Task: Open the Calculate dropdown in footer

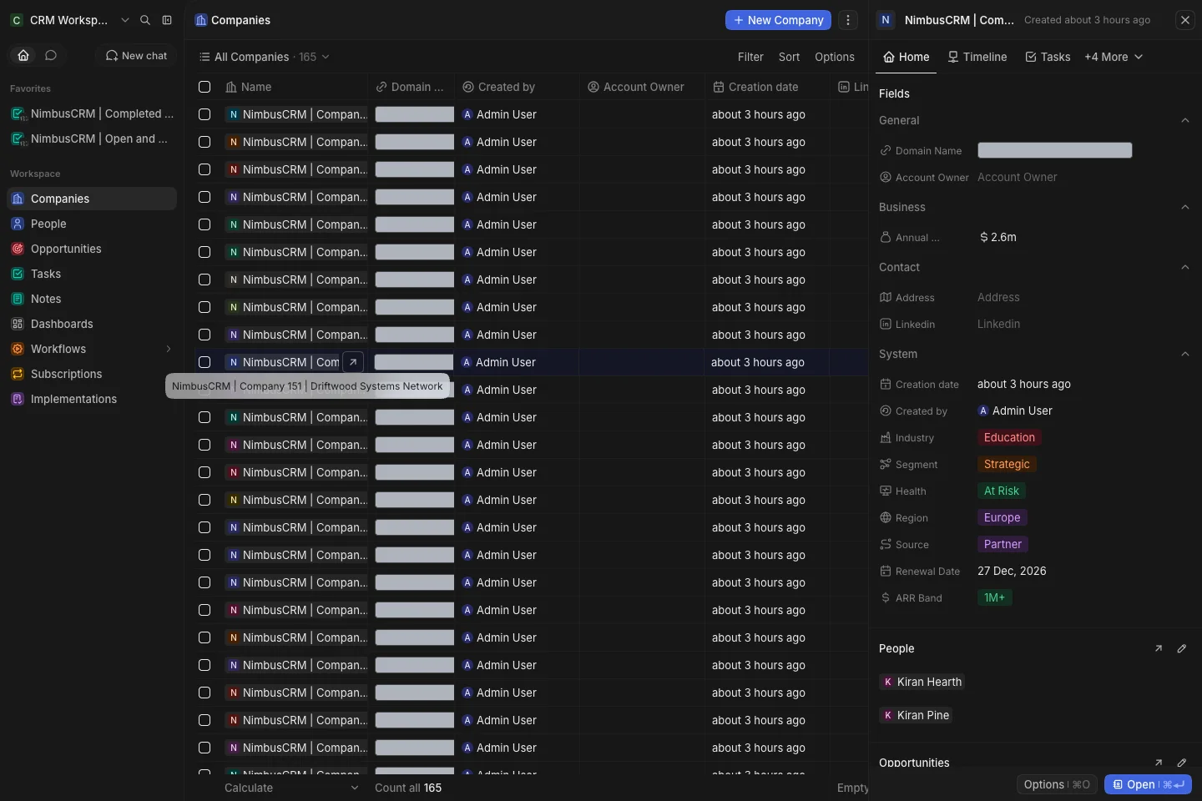Action: 292,788
